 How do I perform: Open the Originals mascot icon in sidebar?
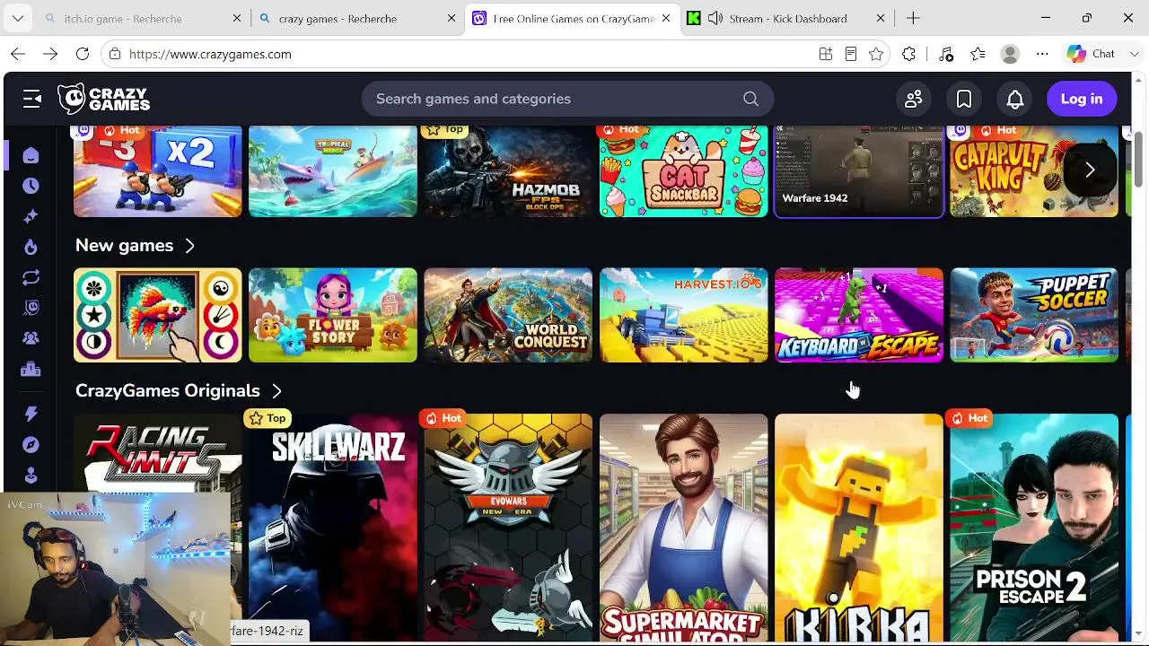[x=31, y=308]
